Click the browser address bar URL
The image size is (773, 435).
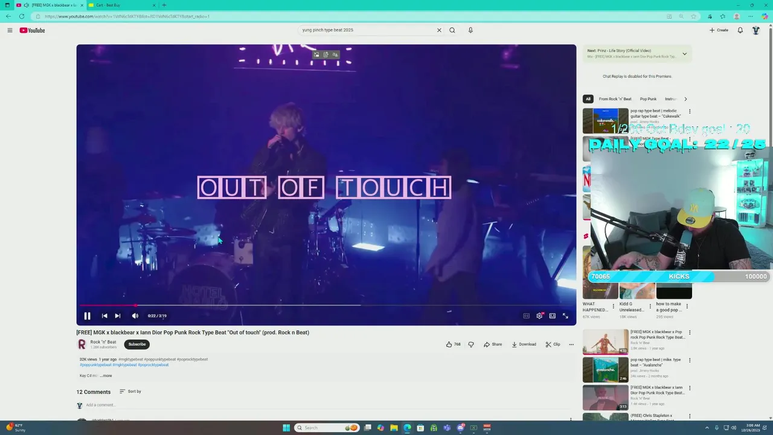[x=127, y=16]
